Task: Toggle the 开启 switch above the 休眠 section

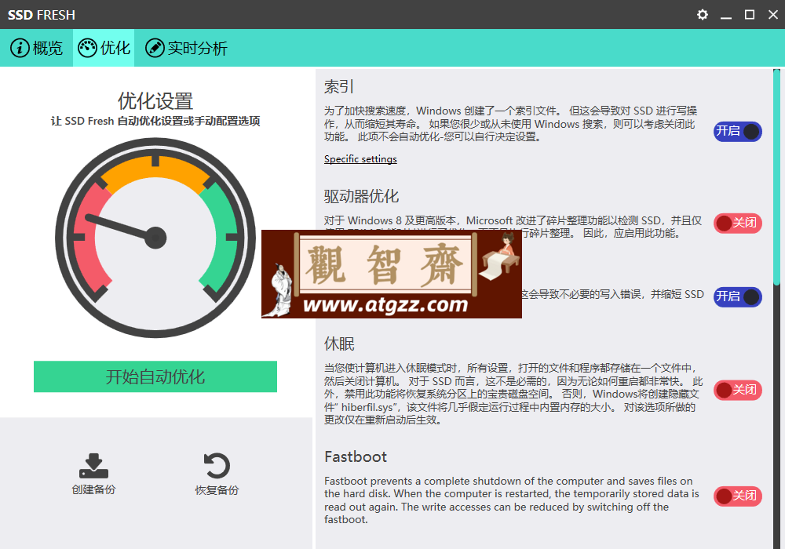Action: tap(737, 297)
